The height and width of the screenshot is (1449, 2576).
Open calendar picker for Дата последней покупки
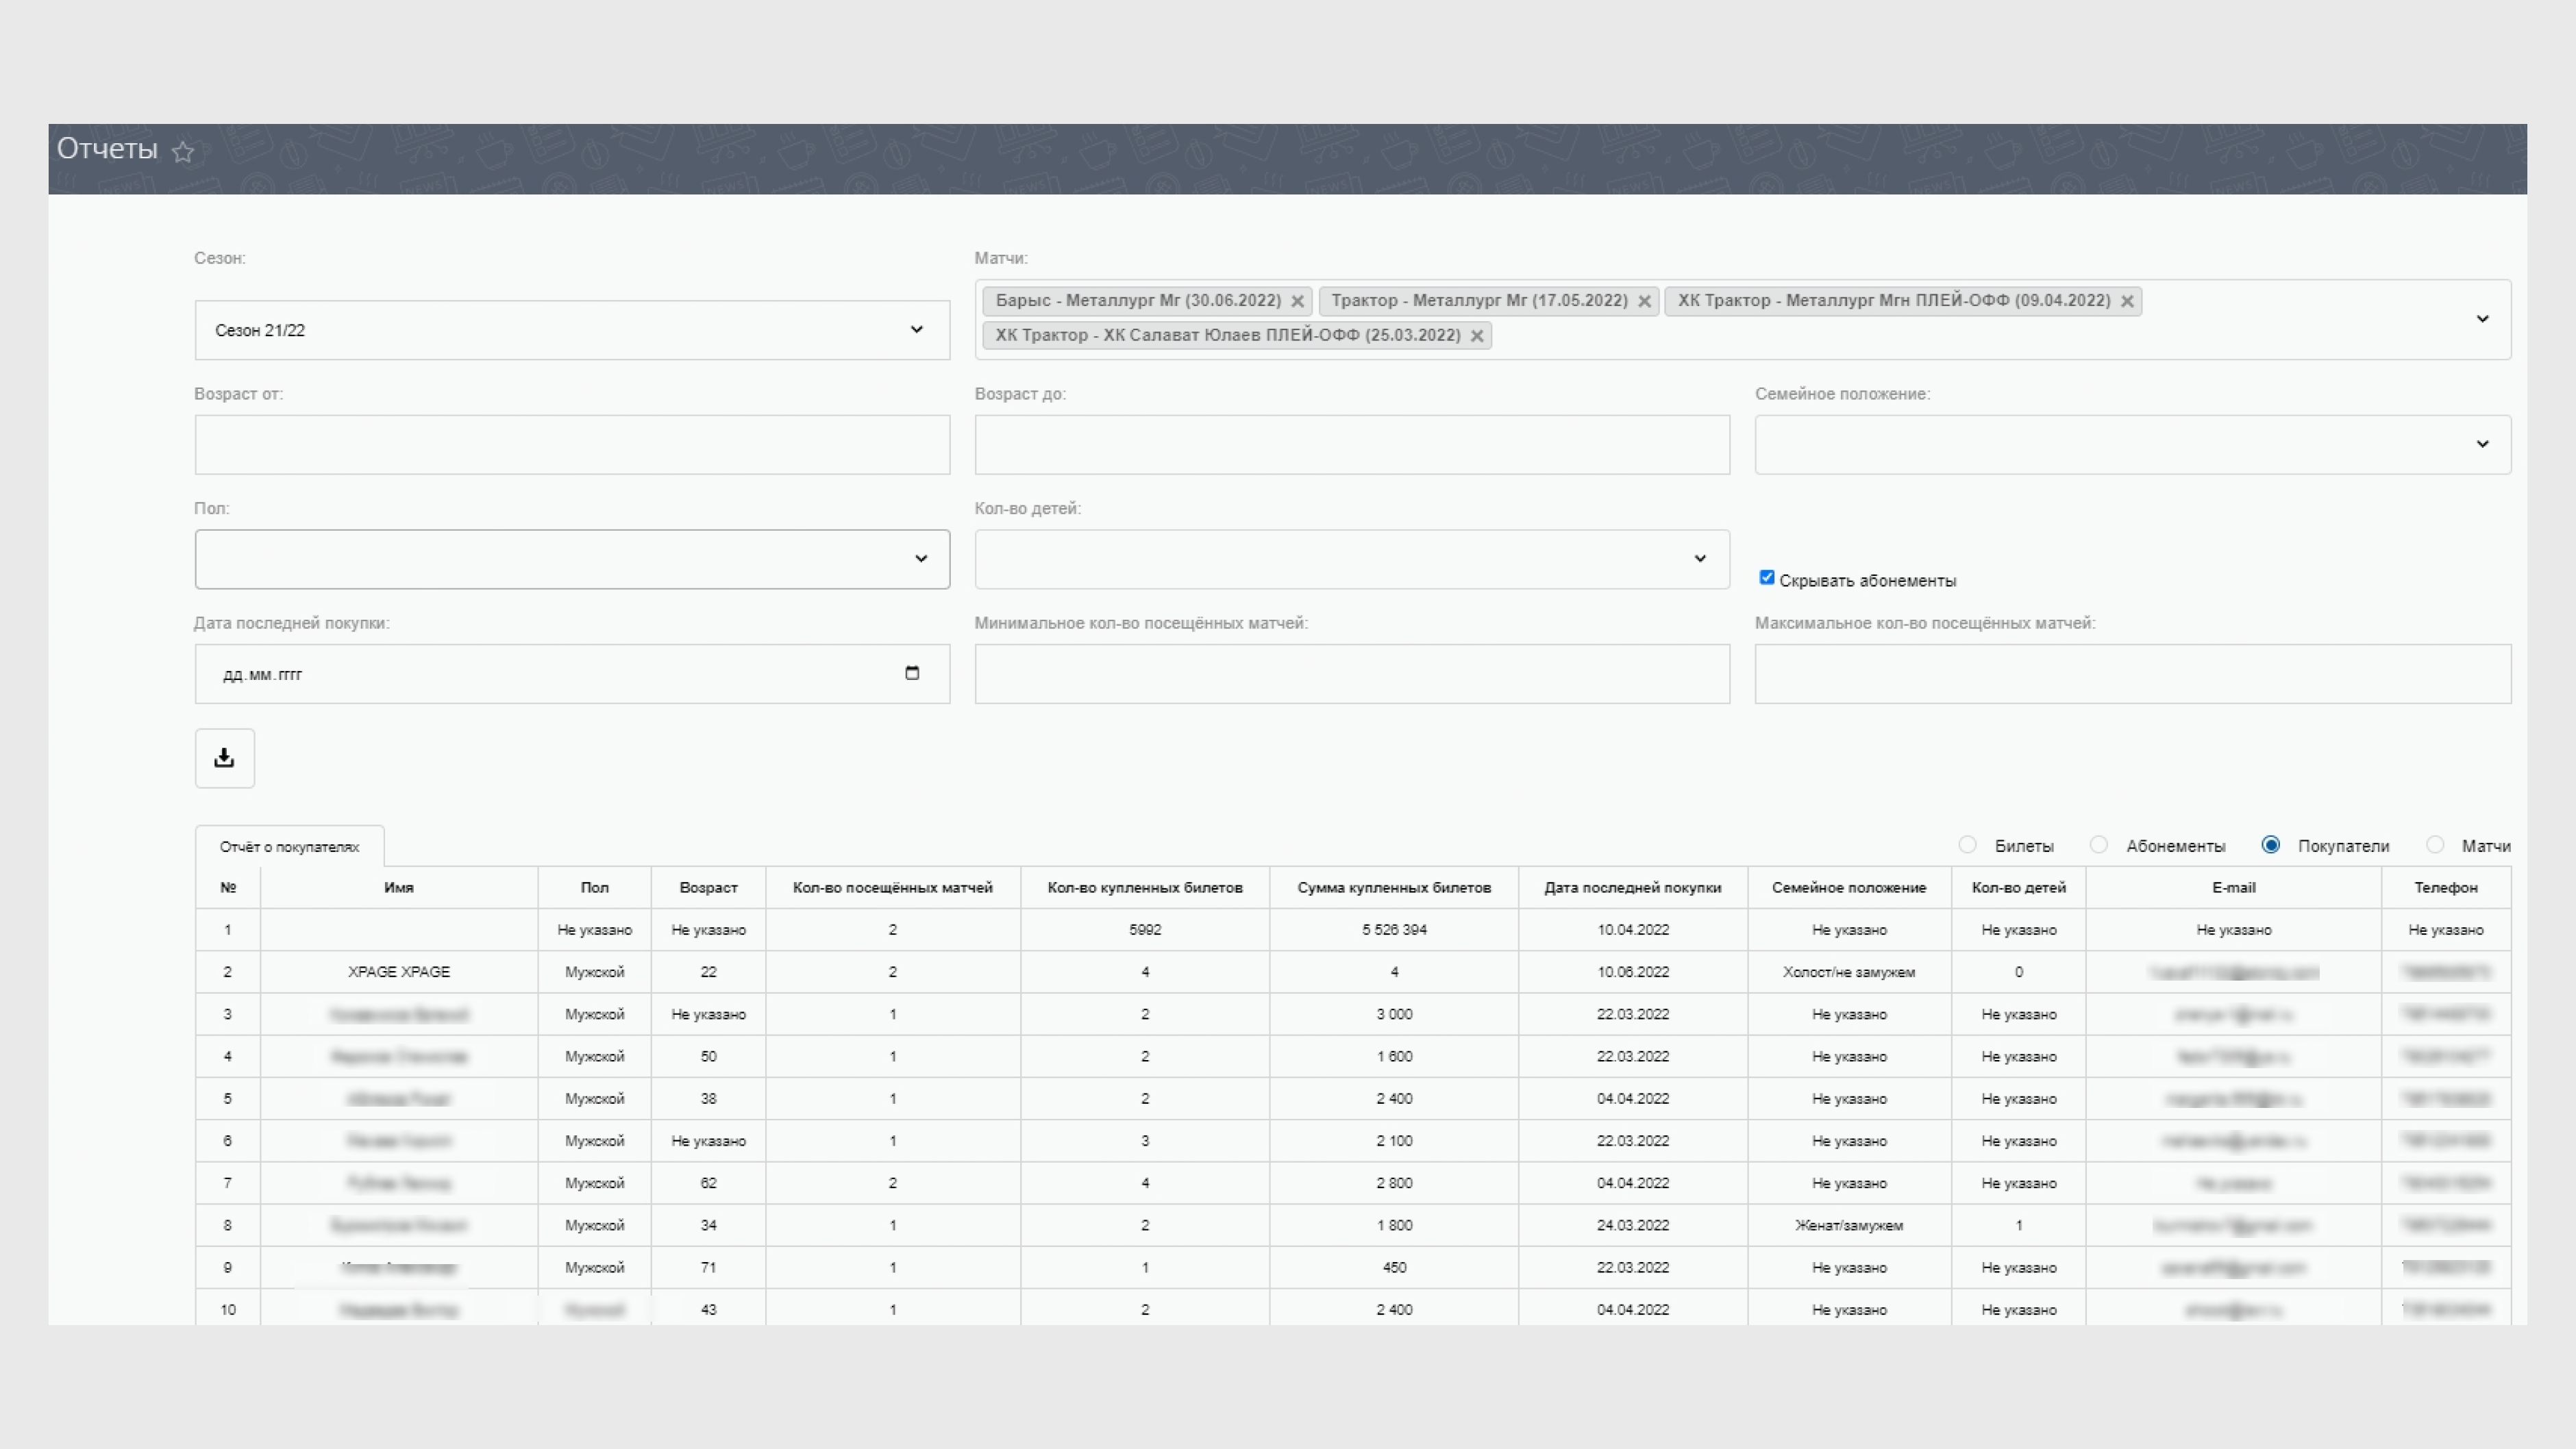click(912, 672)
